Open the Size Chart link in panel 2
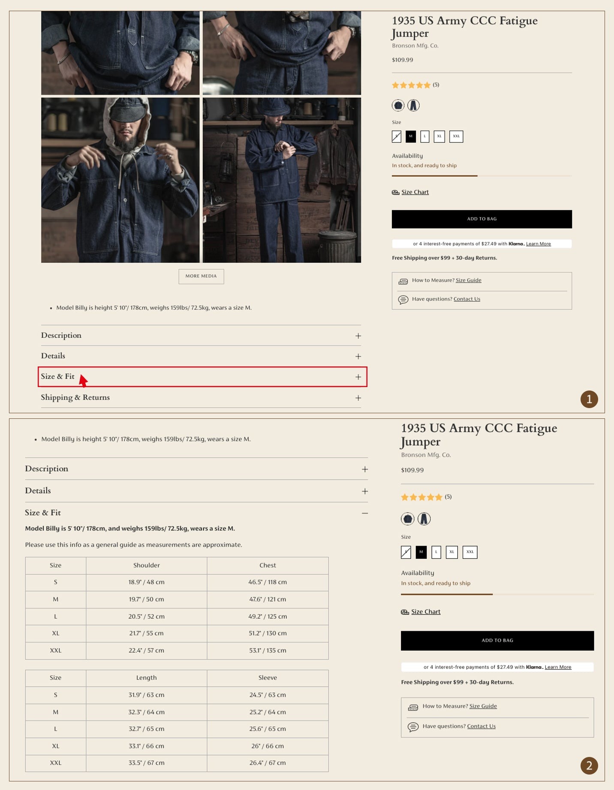 425,611
